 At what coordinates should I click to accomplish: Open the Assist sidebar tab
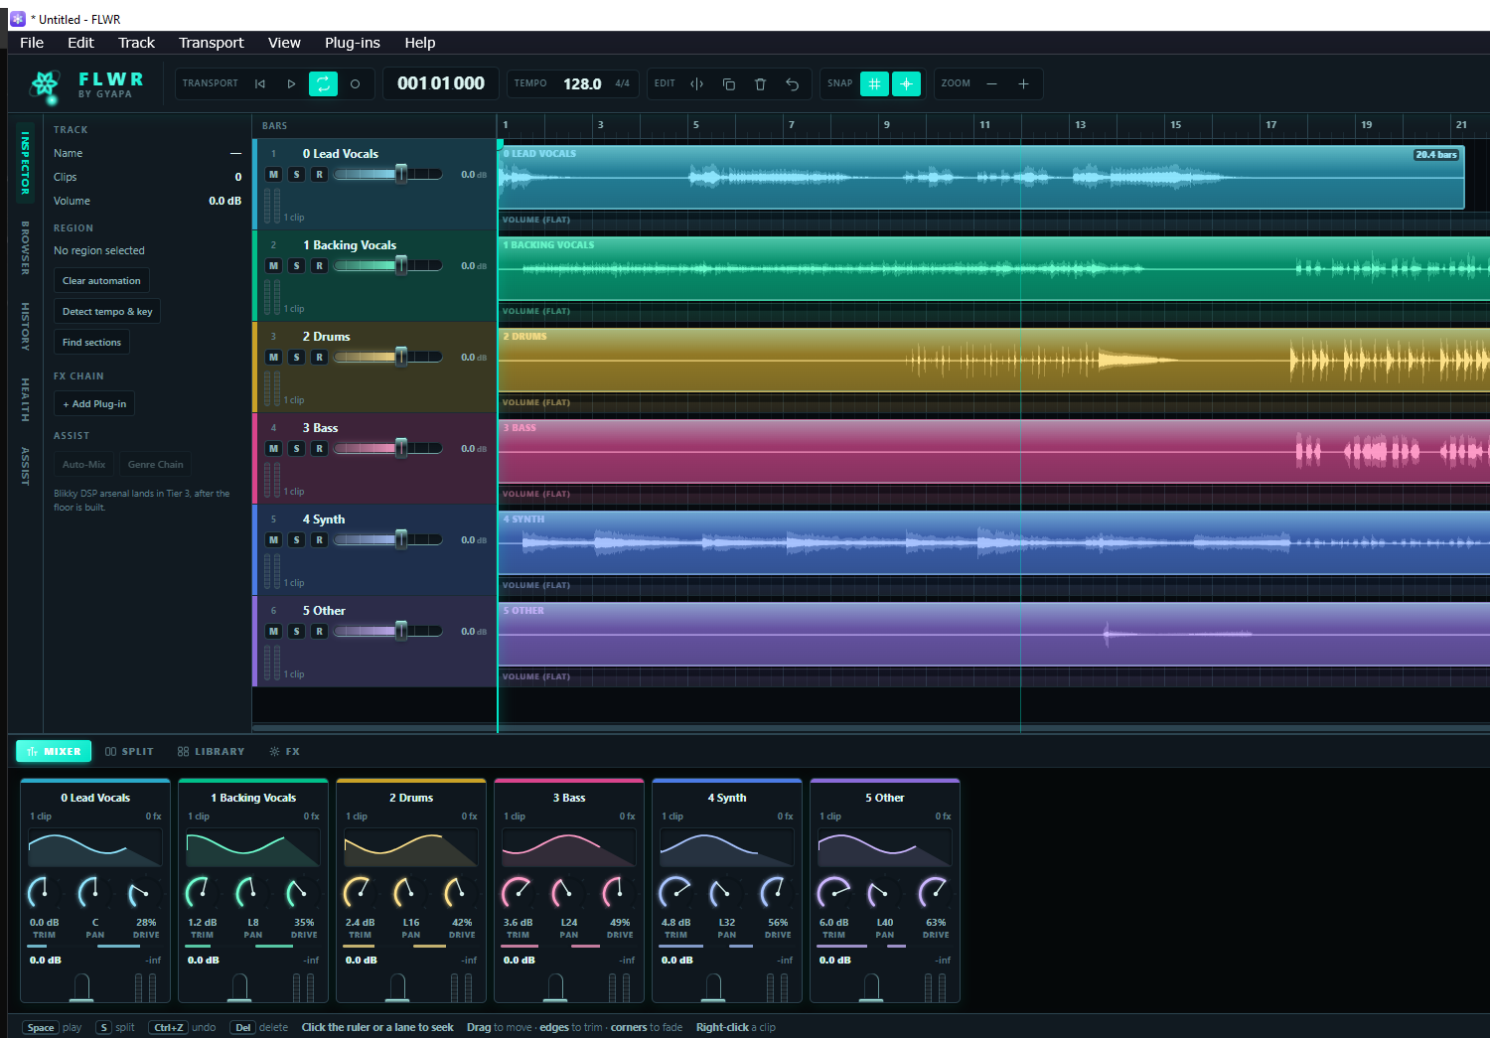point(26,466)
